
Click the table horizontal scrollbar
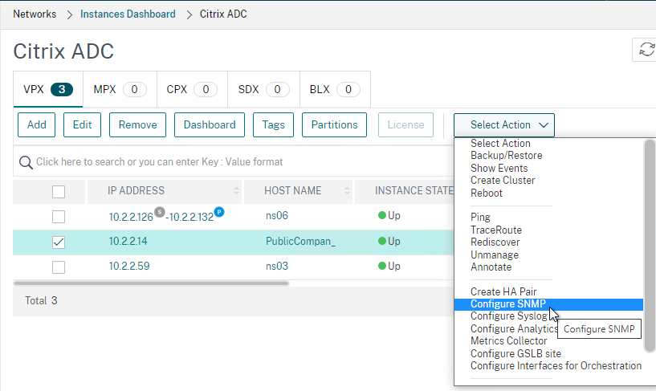[152, 283]
